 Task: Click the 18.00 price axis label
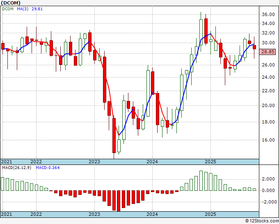[x=268, y=122]
